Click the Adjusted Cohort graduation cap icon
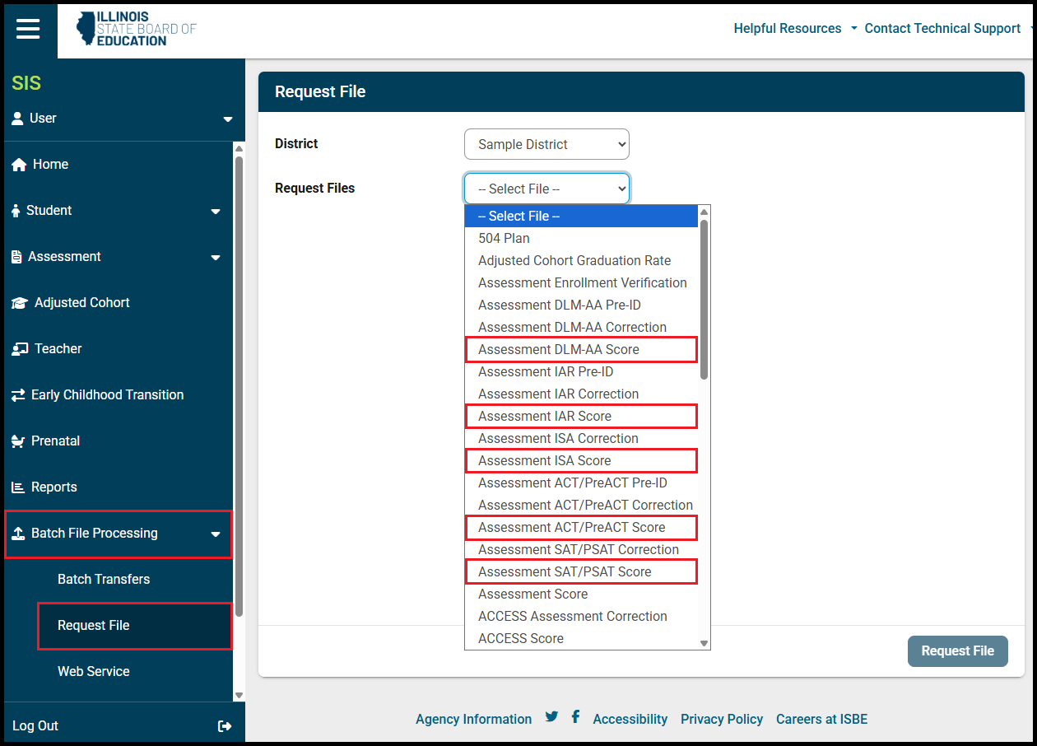 [19, 303]
